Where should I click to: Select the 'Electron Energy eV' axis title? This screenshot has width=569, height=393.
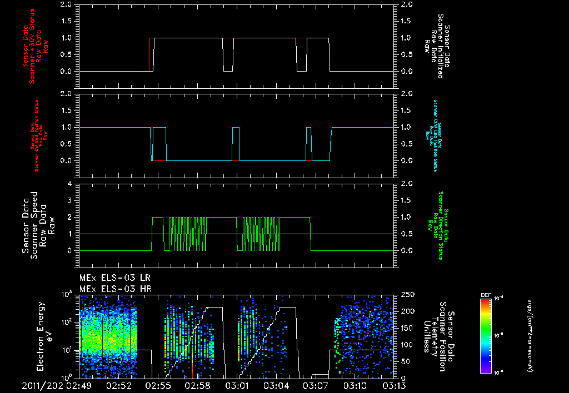(x=44, y=336)
